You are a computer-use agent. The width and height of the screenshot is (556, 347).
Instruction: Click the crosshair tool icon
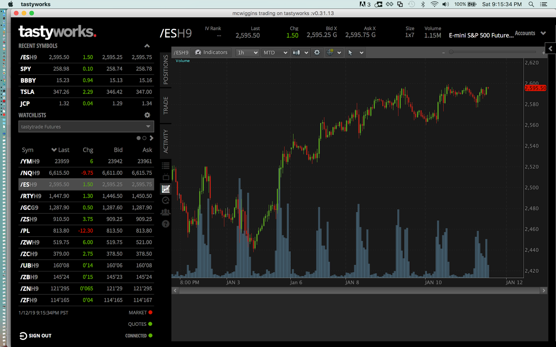[x=330, y=52]
